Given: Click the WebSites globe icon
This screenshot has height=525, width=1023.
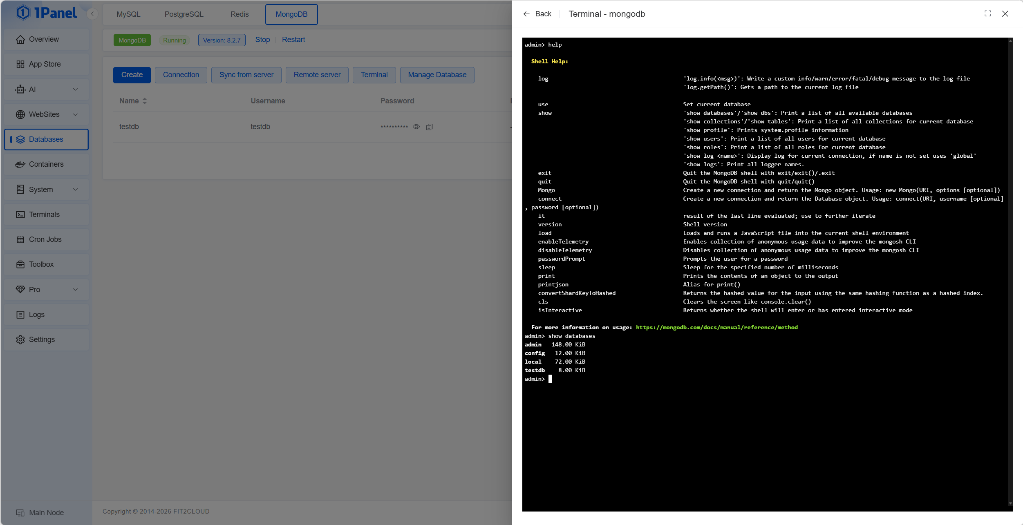Looking at the screenshot, I should click(20, 114).
